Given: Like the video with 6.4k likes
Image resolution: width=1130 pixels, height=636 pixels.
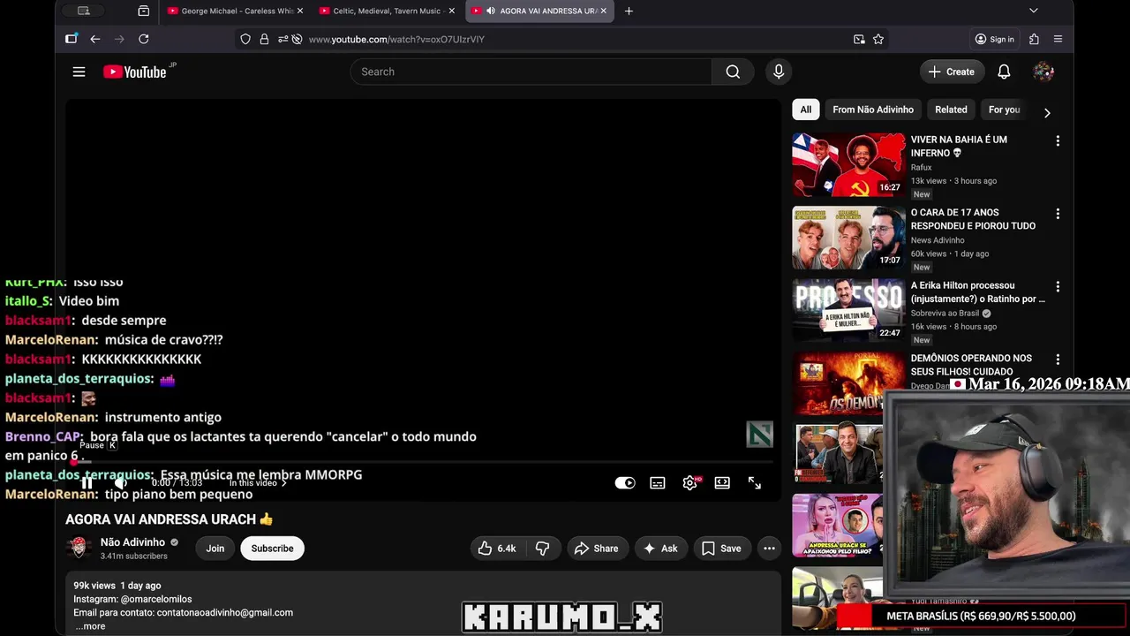Looking at the screenshot, I should point(497,549).
